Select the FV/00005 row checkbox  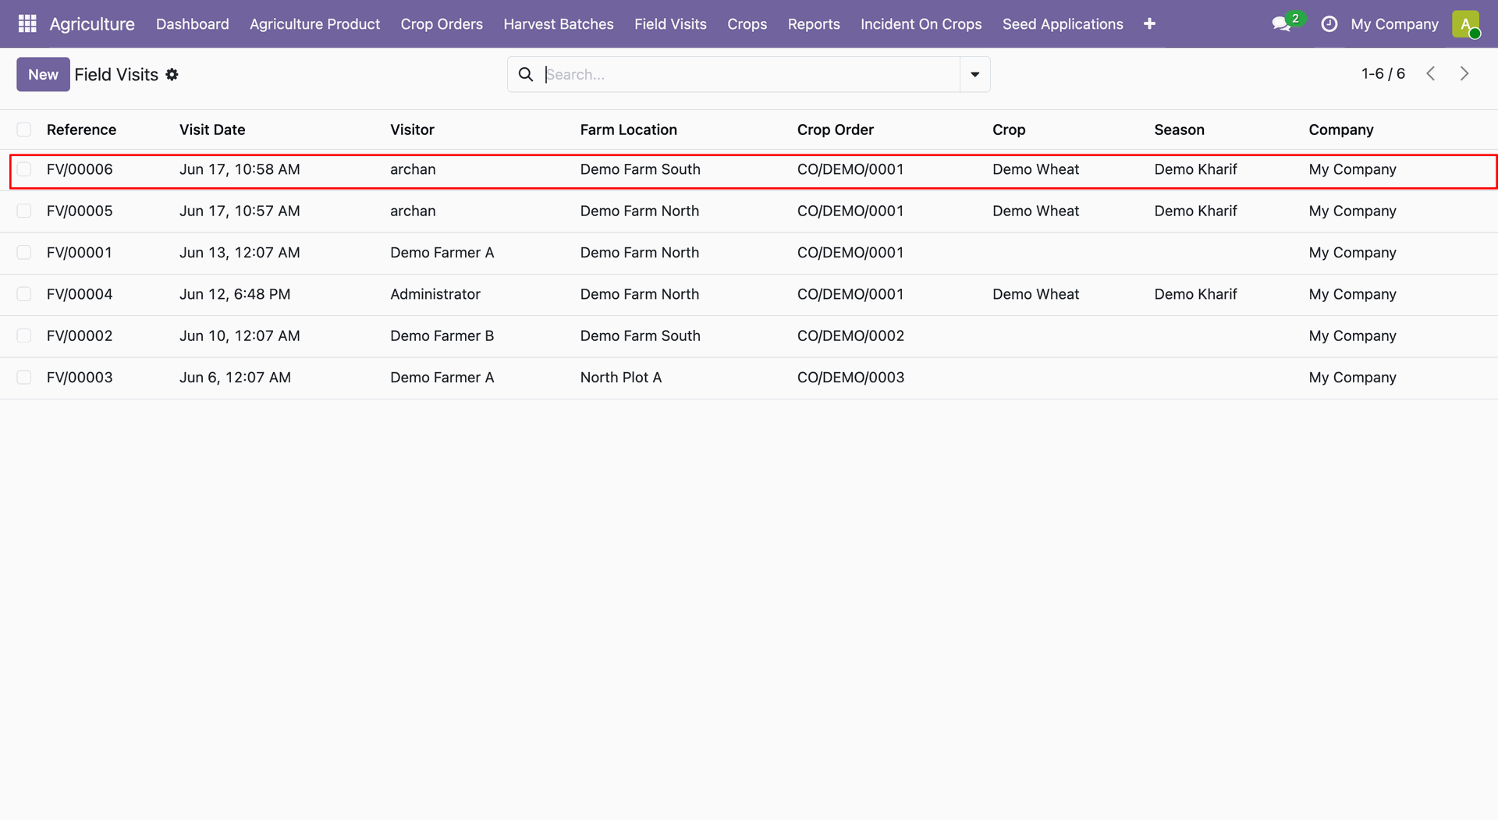coord(24,211)
